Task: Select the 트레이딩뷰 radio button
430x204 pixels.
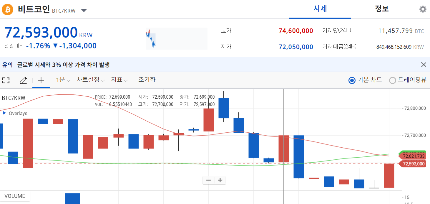Action: pos(392,80)
